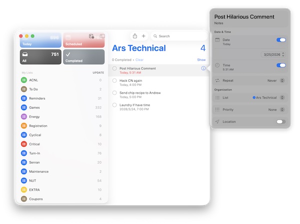
Task: Click Clear next to completed count
Action: pos(139,60)
